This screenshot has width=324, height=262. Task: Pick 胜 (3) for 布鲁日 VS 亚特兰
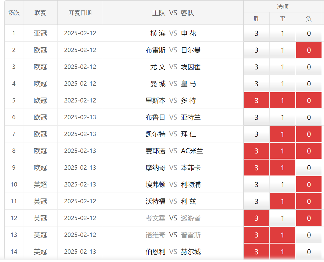[x=257, y=117]
